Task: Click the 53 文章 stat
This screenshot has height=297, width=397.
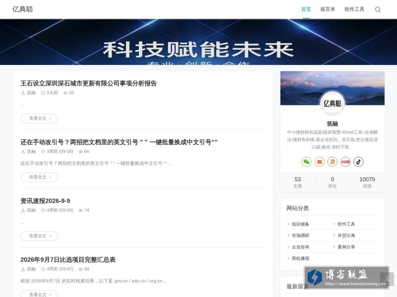Action: (x=298, y=182)
